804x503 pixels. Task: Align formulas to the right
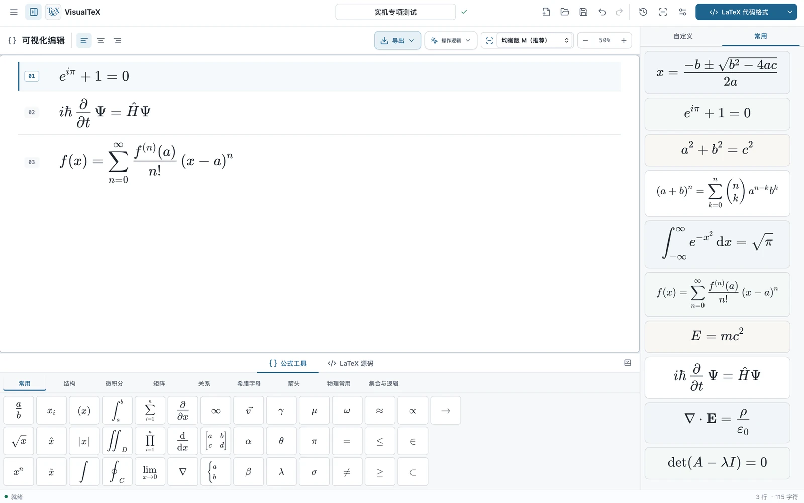(x=117, y=41)
